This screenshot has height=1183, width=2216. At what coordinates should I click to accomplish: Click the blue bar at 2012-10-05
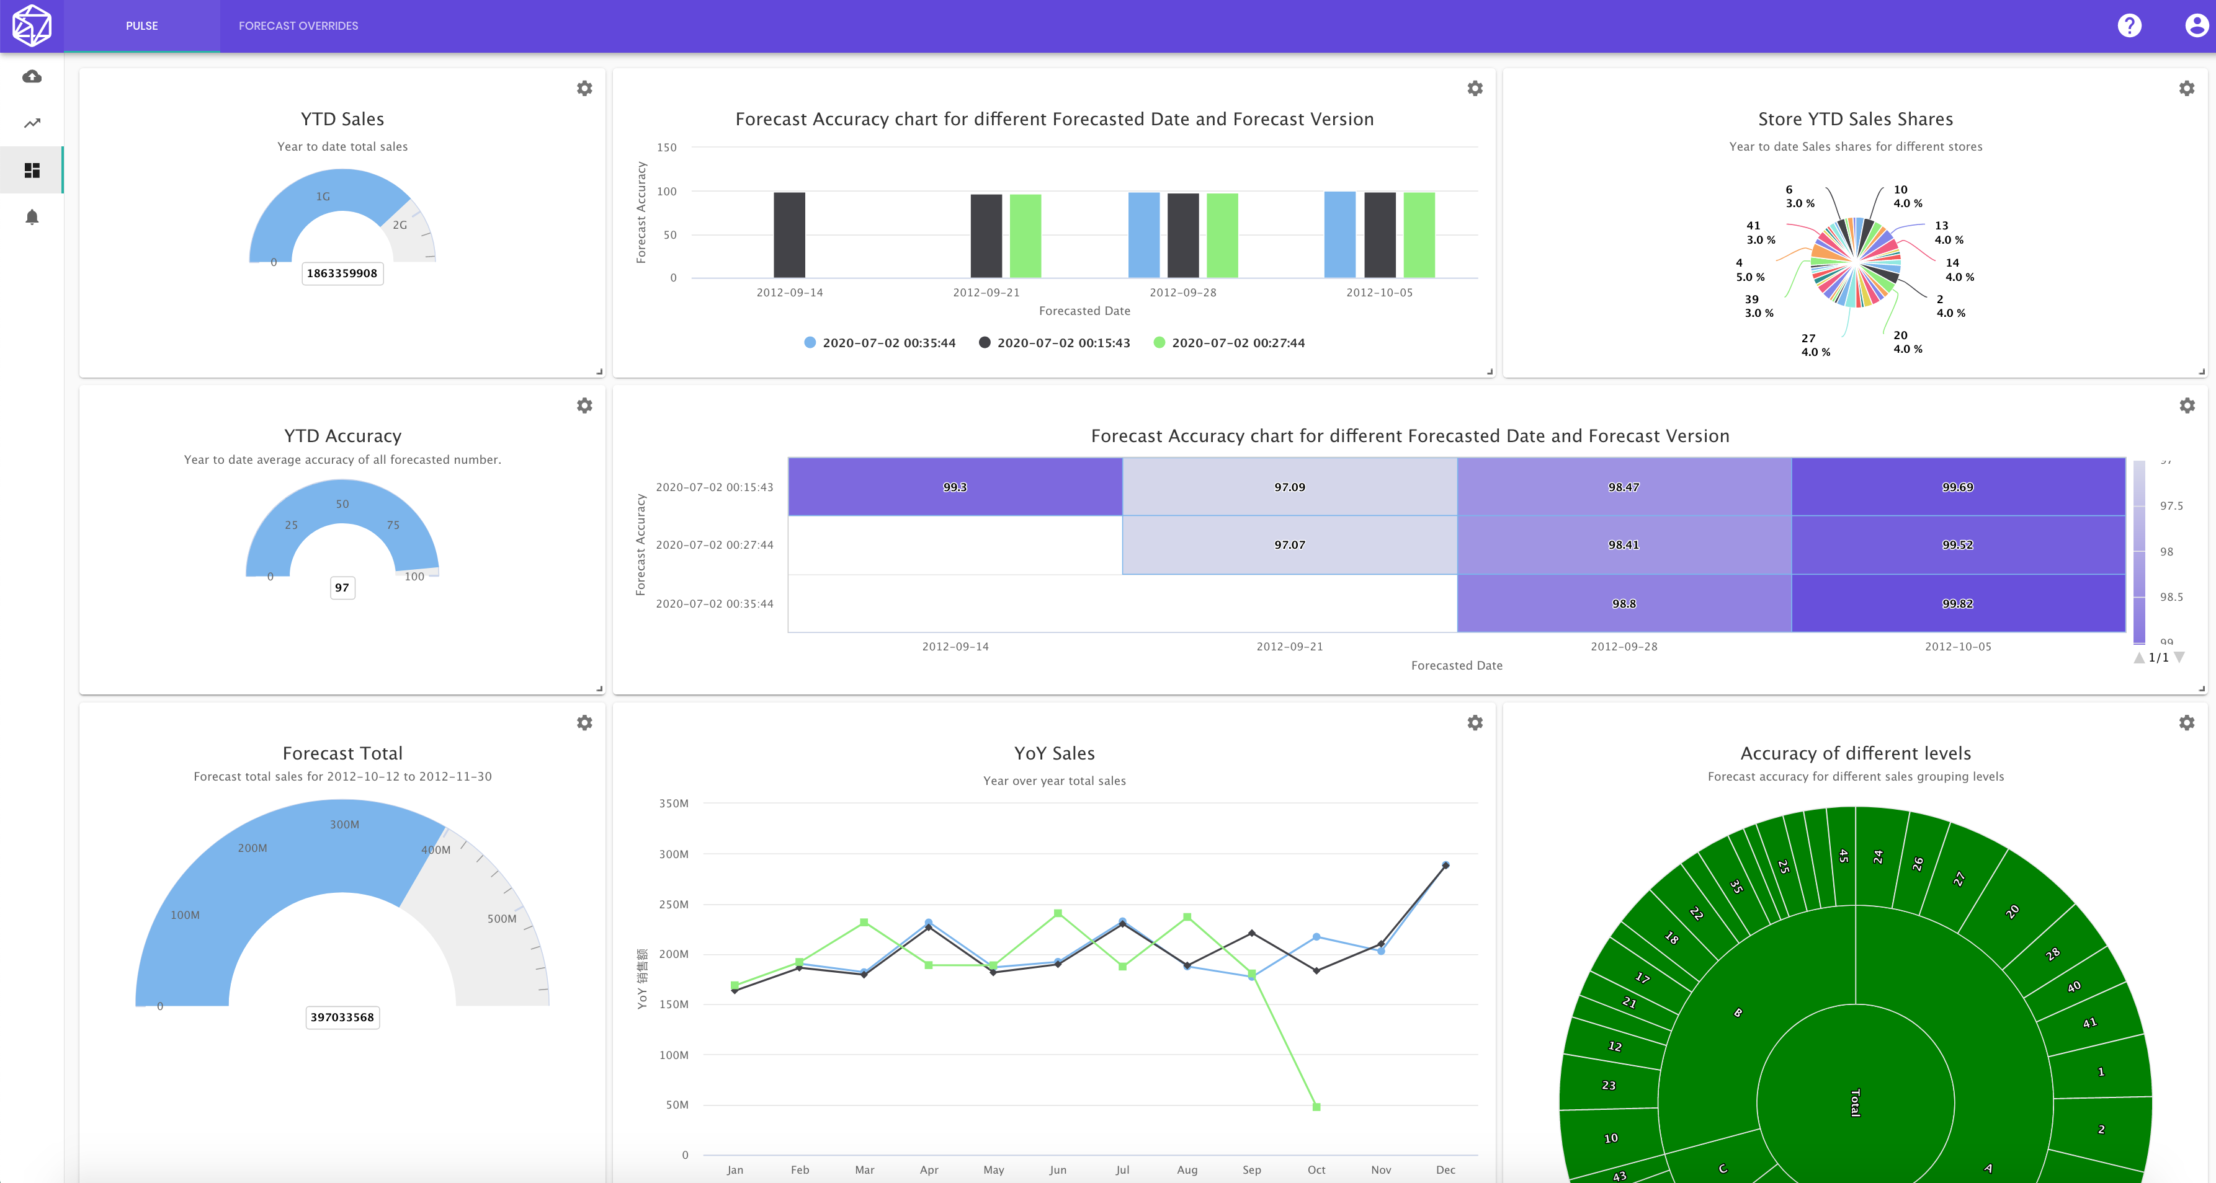1339,235
